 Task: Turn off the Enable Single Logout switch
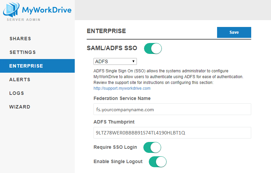point(157,161)
